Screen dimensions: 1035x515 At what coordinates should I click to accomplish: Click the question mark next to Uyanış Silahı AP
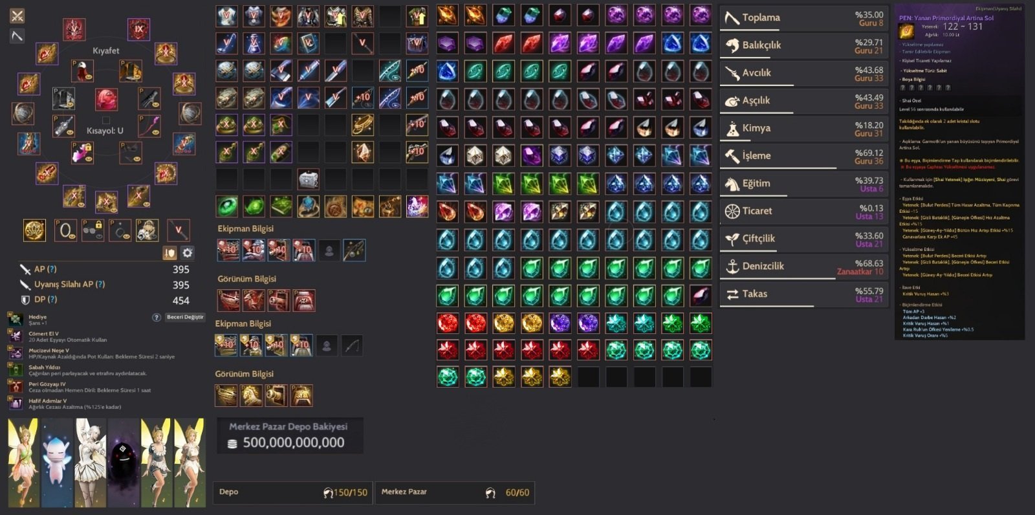pos(100,284)
